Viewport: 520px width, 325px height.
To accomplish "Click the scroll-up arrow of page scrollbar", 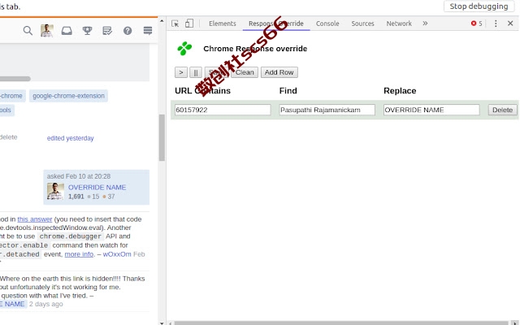I will [x=162, y=20].
